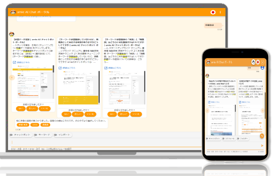Focus the laptop chat message input field
277x176 pixels.
coord(106,142)
